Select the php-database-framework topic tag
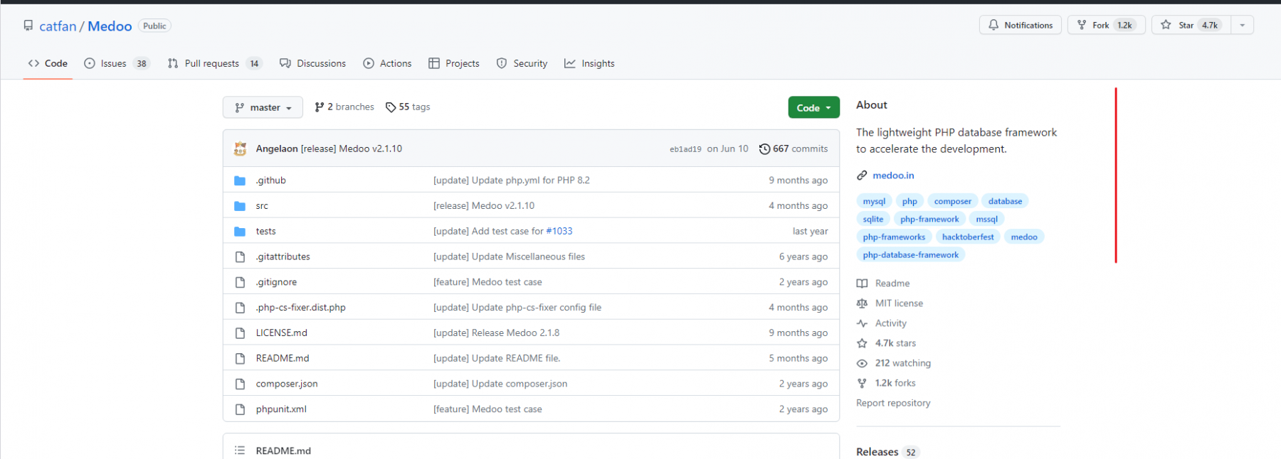 pos(910,254)
